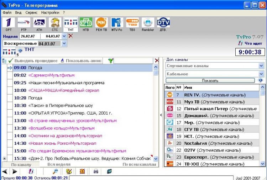
Task: Tick the checkbox for 15:00 Бременских музыкантов
Action: click(x=10, y=151)
